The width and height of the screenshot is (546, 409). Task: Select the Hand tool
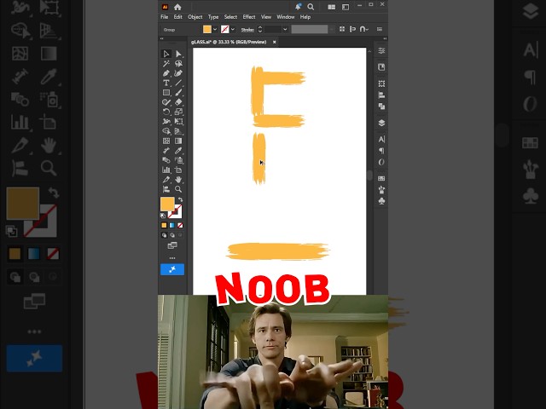pos(178,180)
